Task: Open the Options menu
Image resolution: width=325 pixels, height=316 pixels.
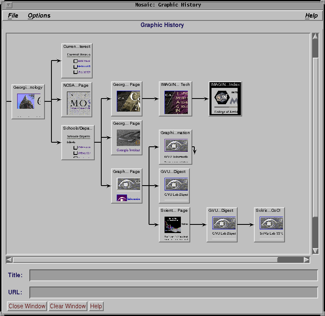Action: [39, 16]
